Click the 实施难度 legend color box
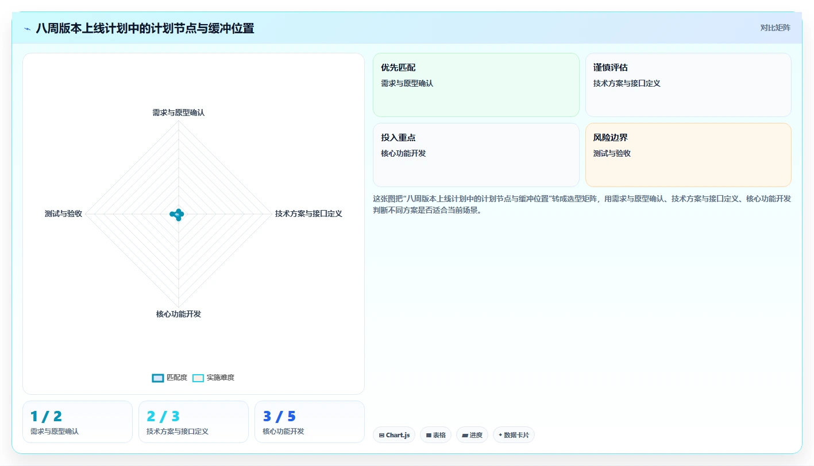 pyautogui.click(x=198, y=378)
